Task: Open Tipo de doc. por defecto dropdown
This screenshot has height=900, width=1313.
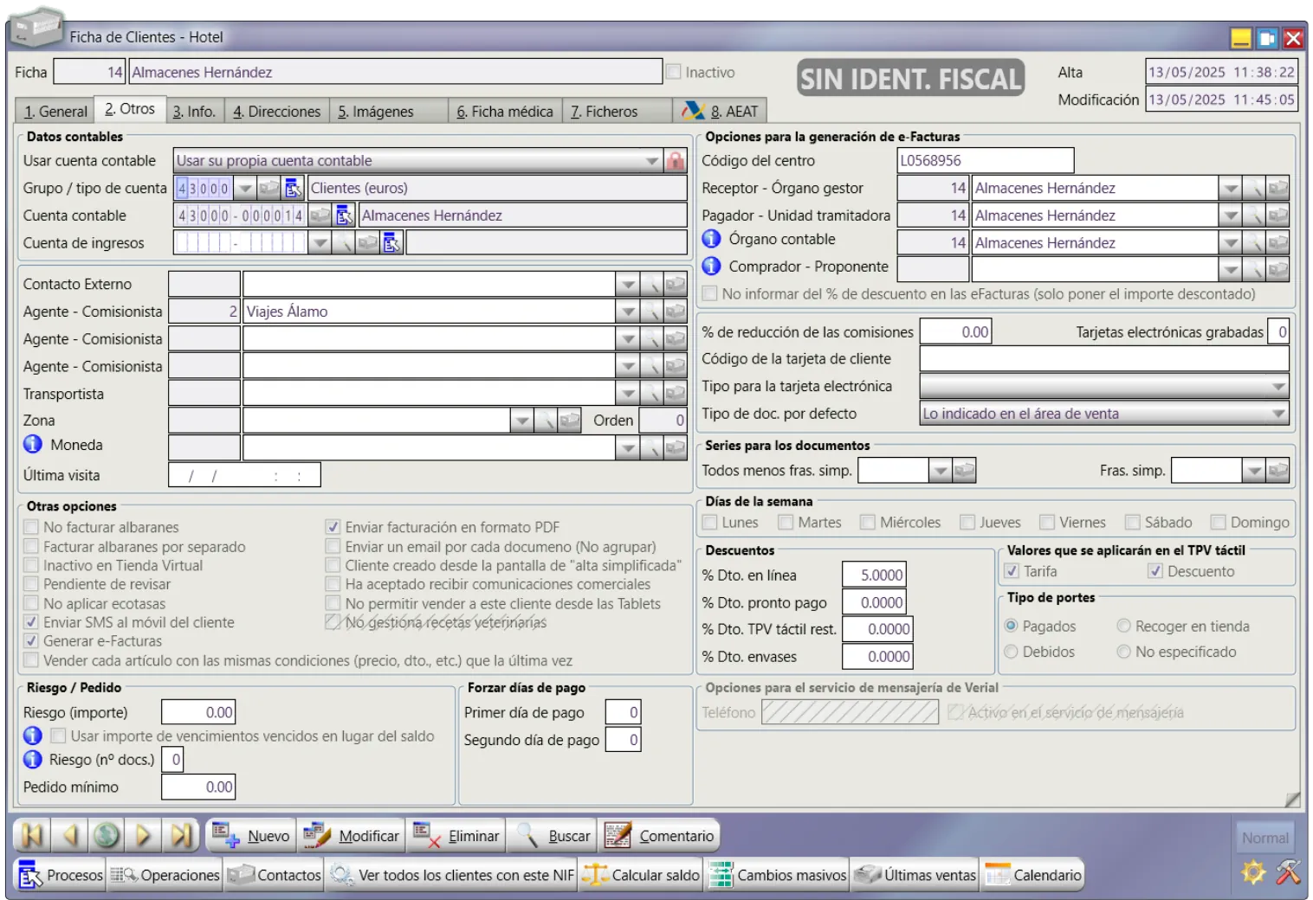Action: [1278, 414]
